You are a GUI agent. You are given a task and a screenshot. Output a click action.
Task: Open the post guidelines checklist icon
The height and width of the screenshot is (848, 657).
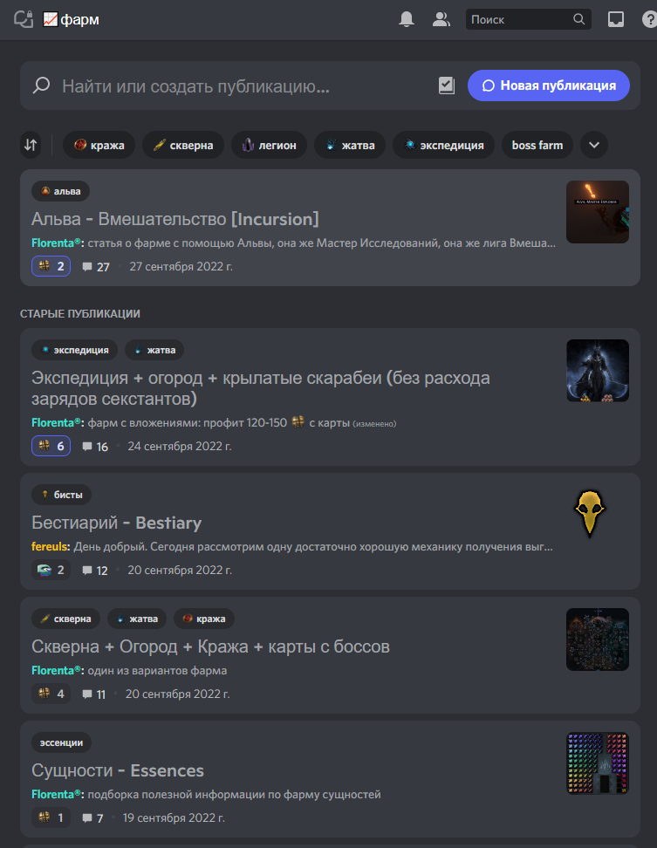[447, 85]
